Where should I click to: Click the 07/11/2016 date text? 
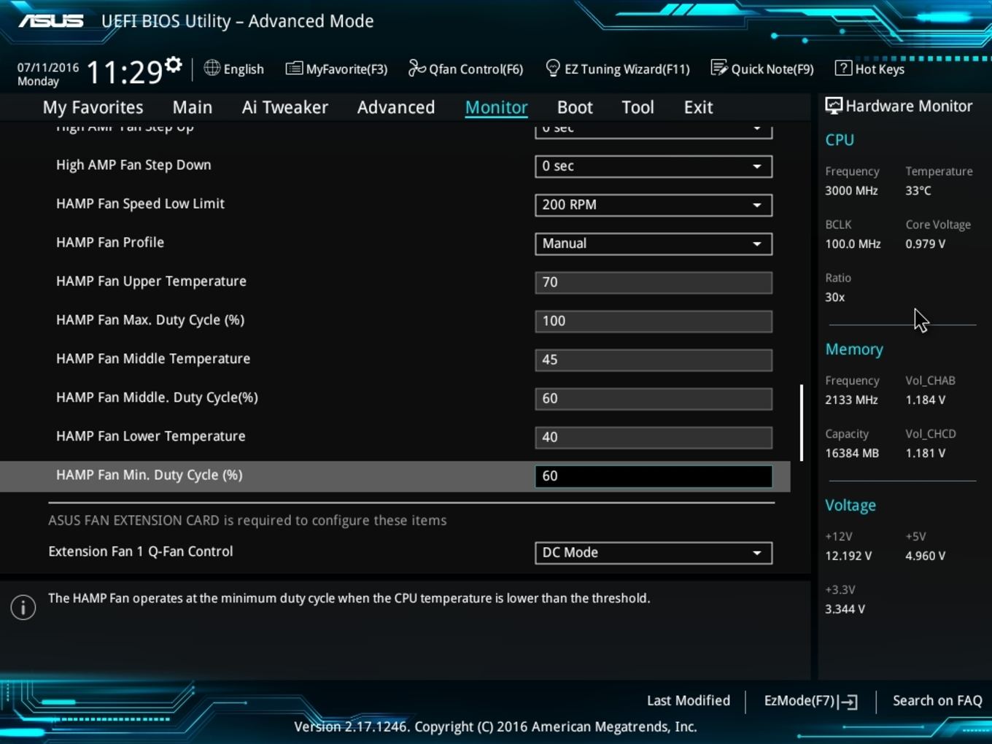click(x=48, y=67)
